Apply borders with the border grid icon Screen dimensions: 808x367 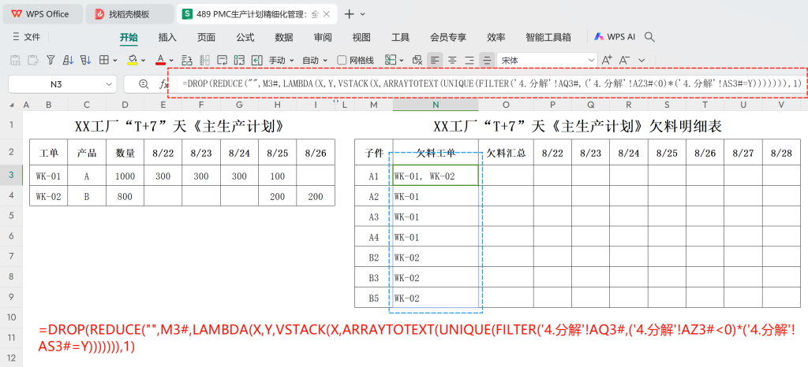[103, 60]
